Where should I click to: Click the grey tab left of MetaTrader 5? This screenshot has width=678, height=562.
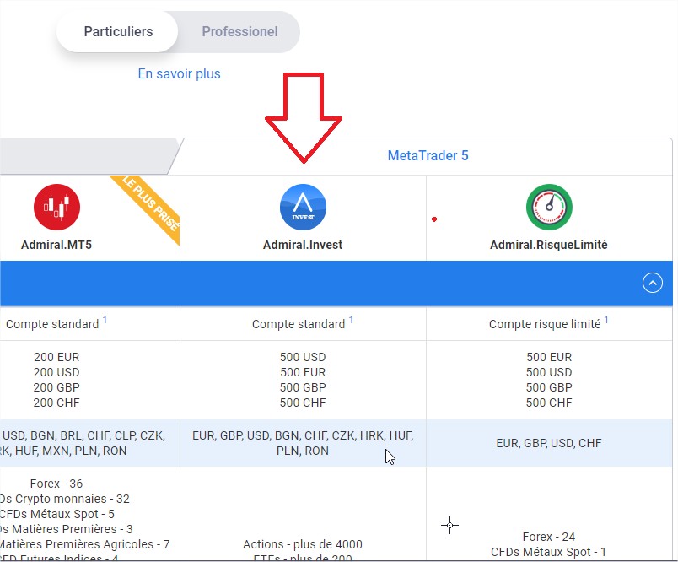click(x=87, y=156)
